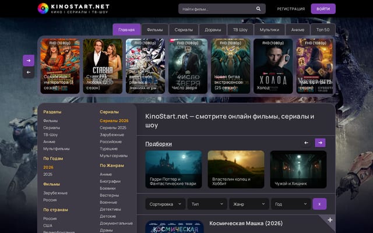Image resolution: width=373 pixels, height=233 pixels.
Task: Open the Фильмы tab
Action: pos(155,30)
